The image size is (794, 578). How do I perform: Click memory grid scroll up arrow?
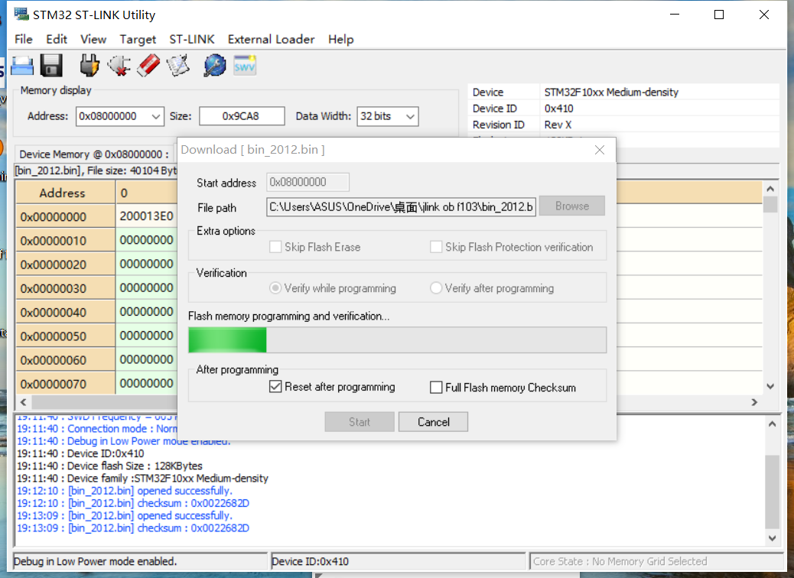point(770,189)
